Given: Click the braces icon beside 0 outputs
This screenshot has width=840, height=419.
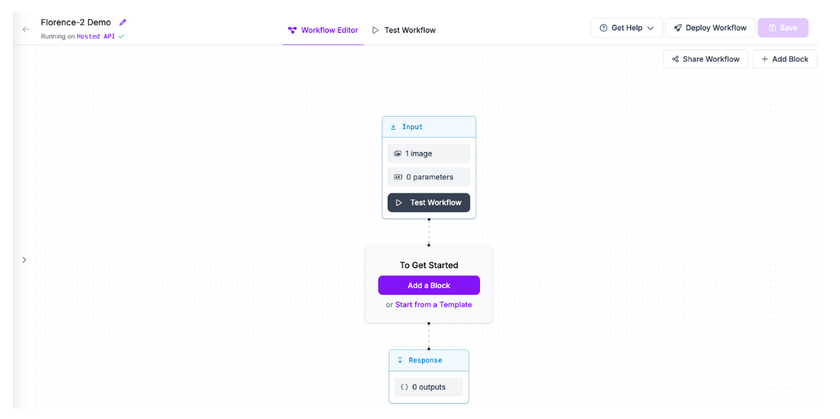Looking at the screenshot, I should pyautogui.click(x=405, y=387).
